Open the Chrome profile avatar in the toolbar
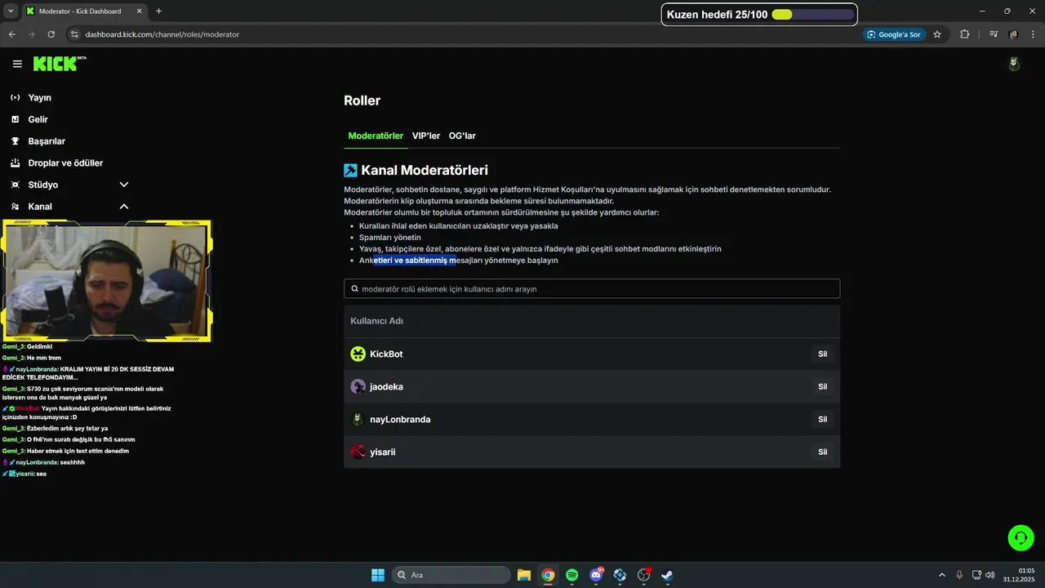 click(x=1013, y=34)
